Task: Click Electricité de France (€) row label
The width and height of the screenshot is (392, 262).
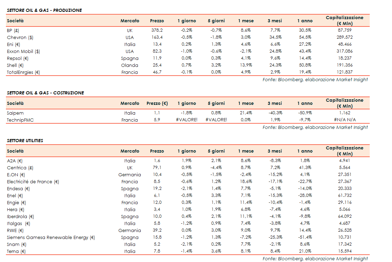Action: tap(33, 182)
